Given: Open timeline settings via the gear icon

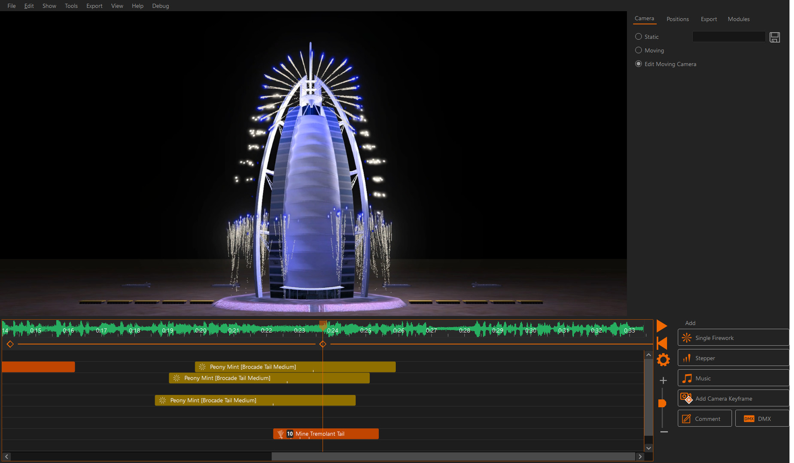Looking at the screenshot, I should (663, 360).
